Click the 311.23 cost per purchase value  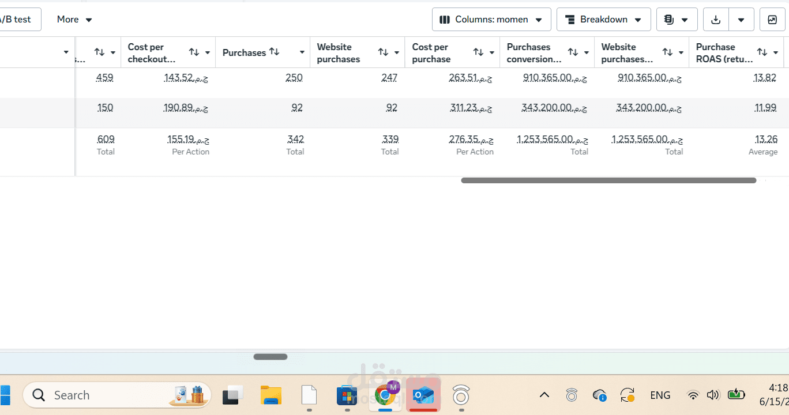pyautogui.click(x=471, y=108)
